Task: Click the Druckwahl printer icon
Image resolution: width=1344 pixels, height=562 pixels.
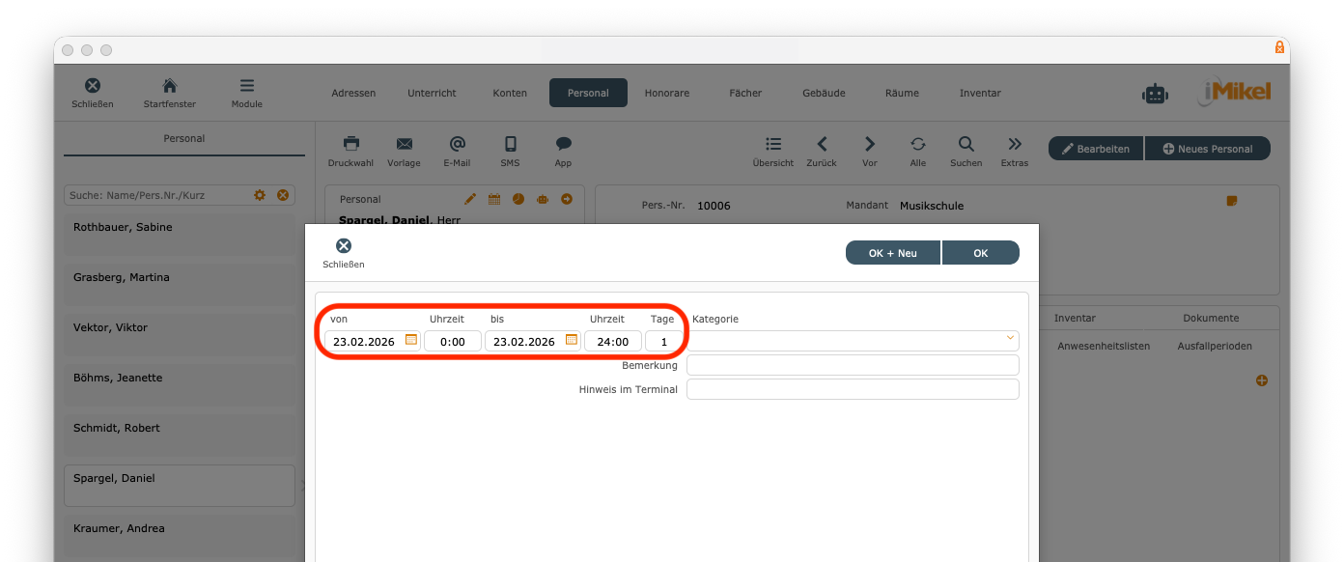Action: point(351,144)
